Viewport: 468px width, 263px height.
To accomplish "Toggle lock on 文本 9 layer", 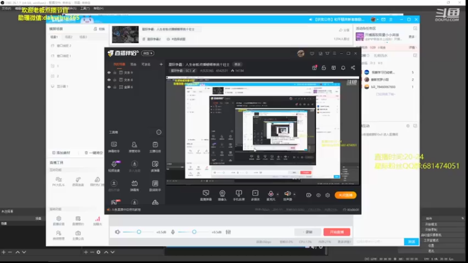I will (115, 72).
